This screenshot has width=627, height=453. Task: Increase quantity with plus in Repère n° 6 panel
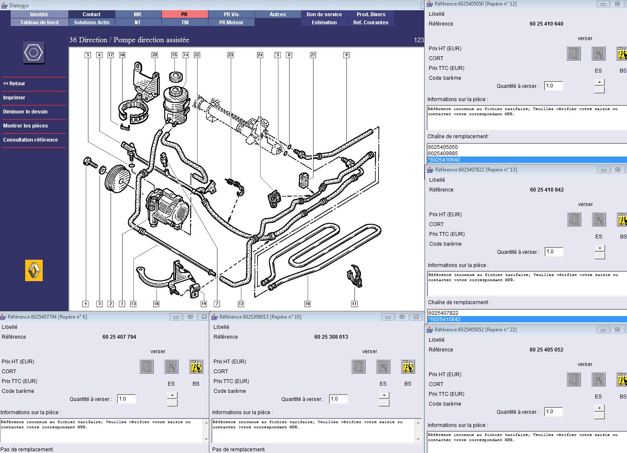pyautogui.click(x=172, y=395)
